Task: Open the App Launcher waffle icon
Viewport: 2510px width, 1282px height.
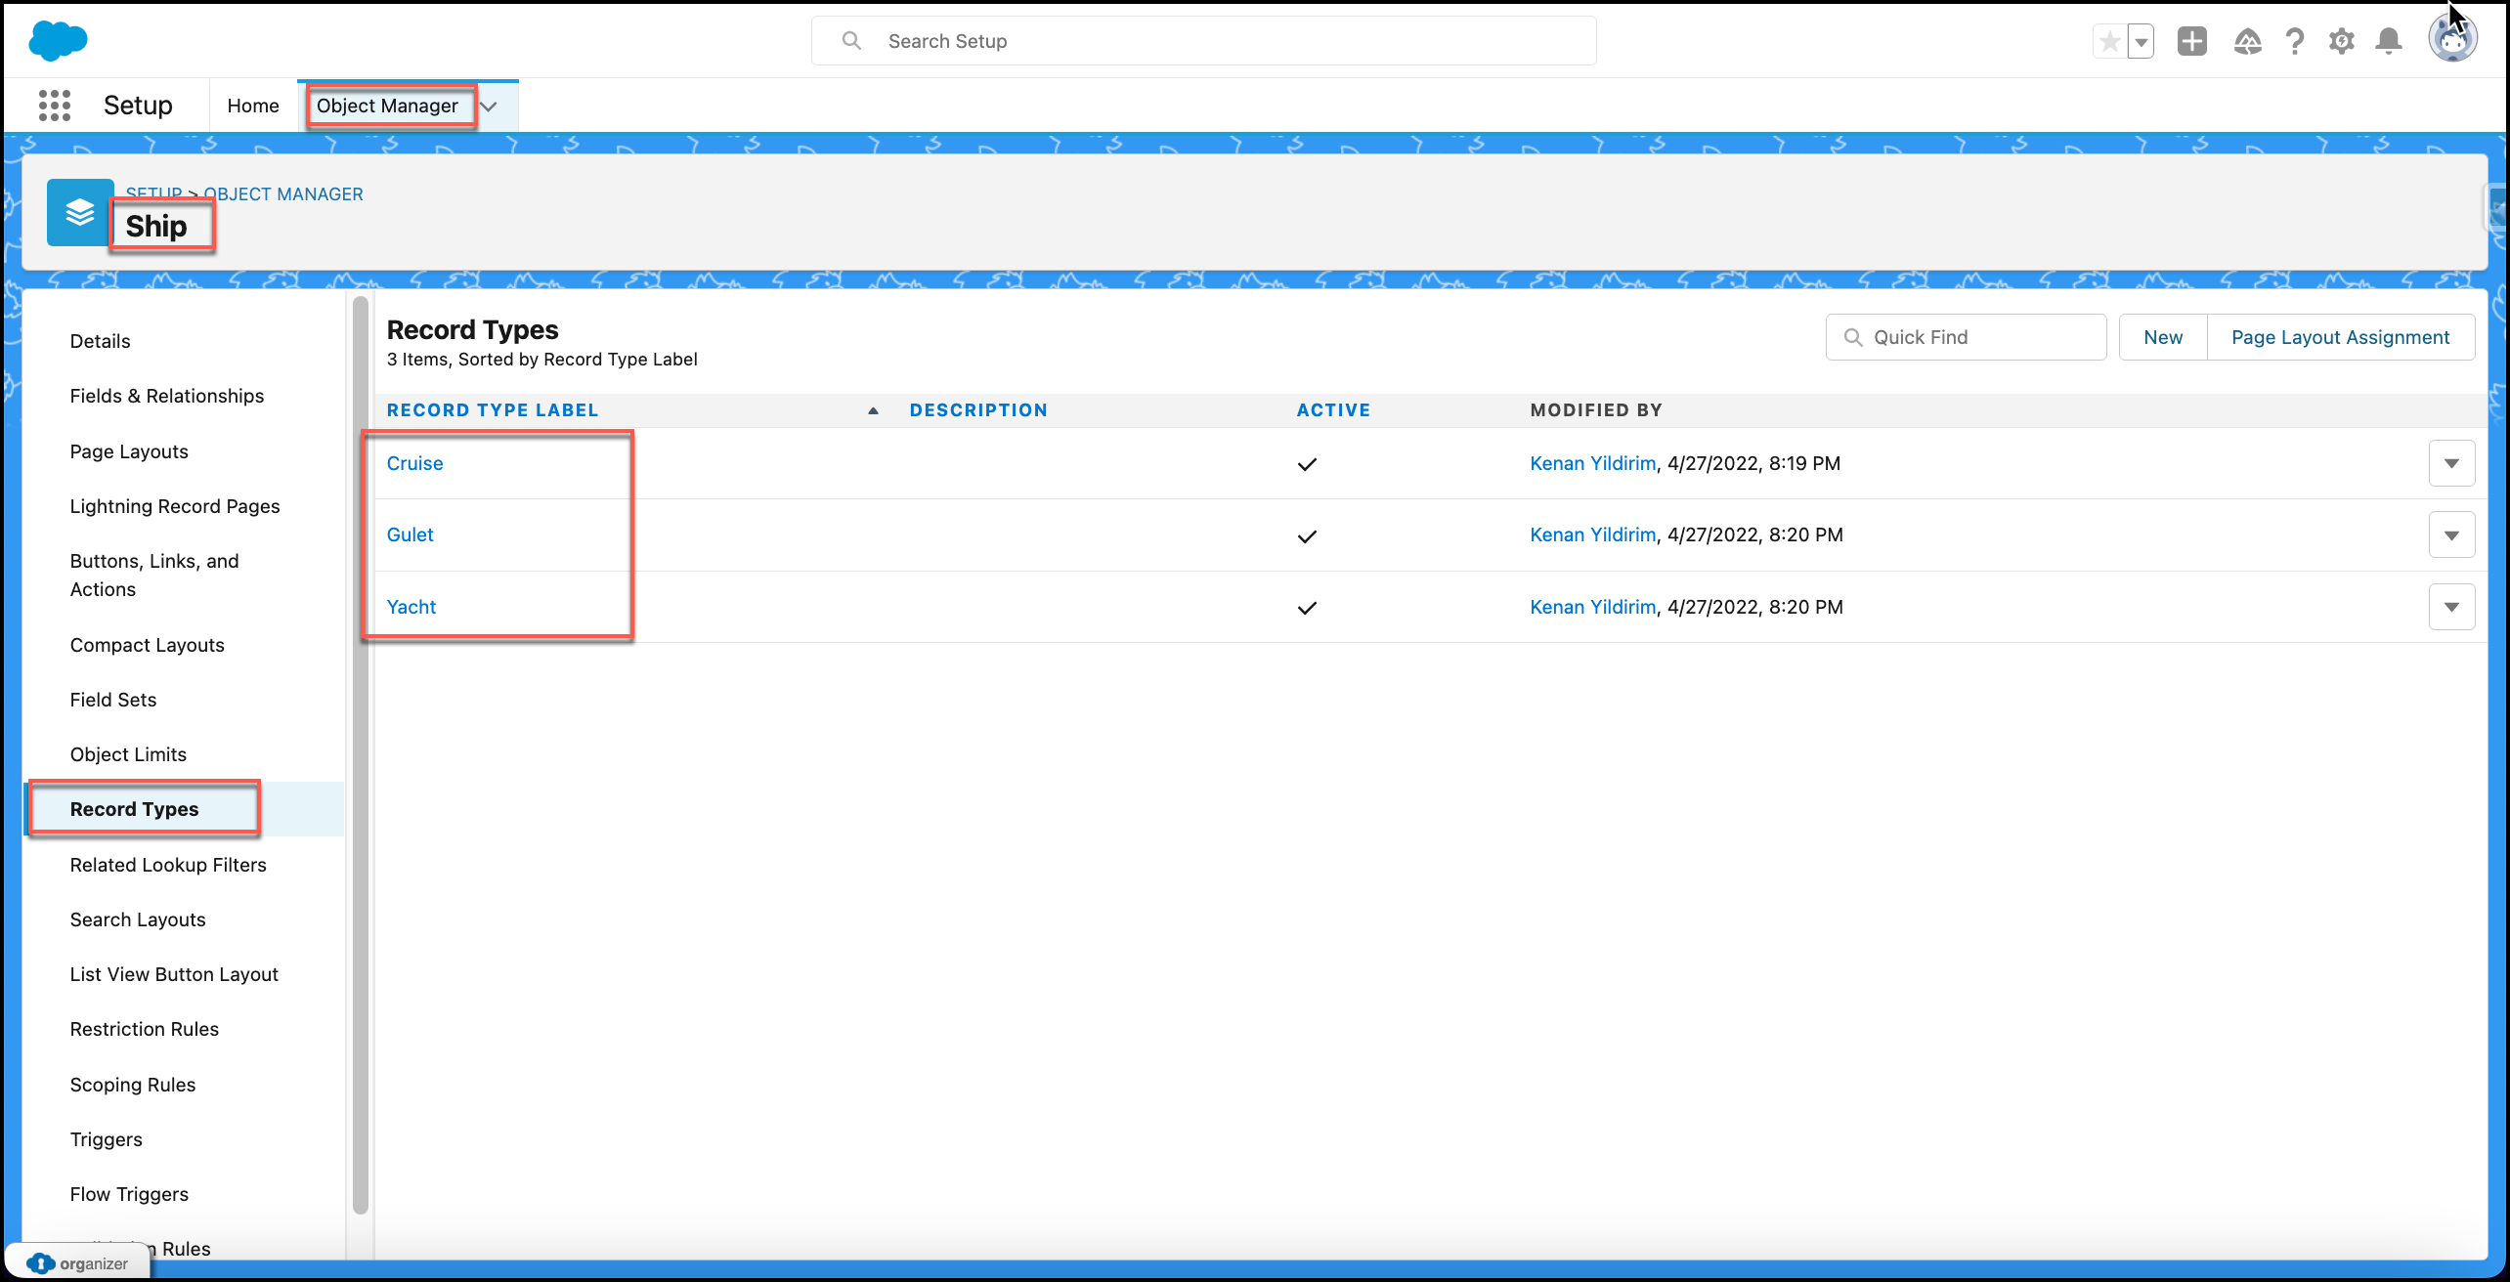Action: pos(55,106)
